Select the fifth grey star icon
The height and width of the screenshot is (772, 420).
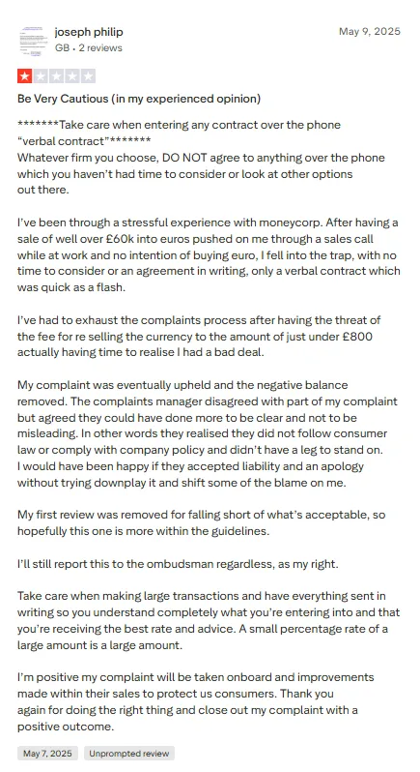coord(88,76)
